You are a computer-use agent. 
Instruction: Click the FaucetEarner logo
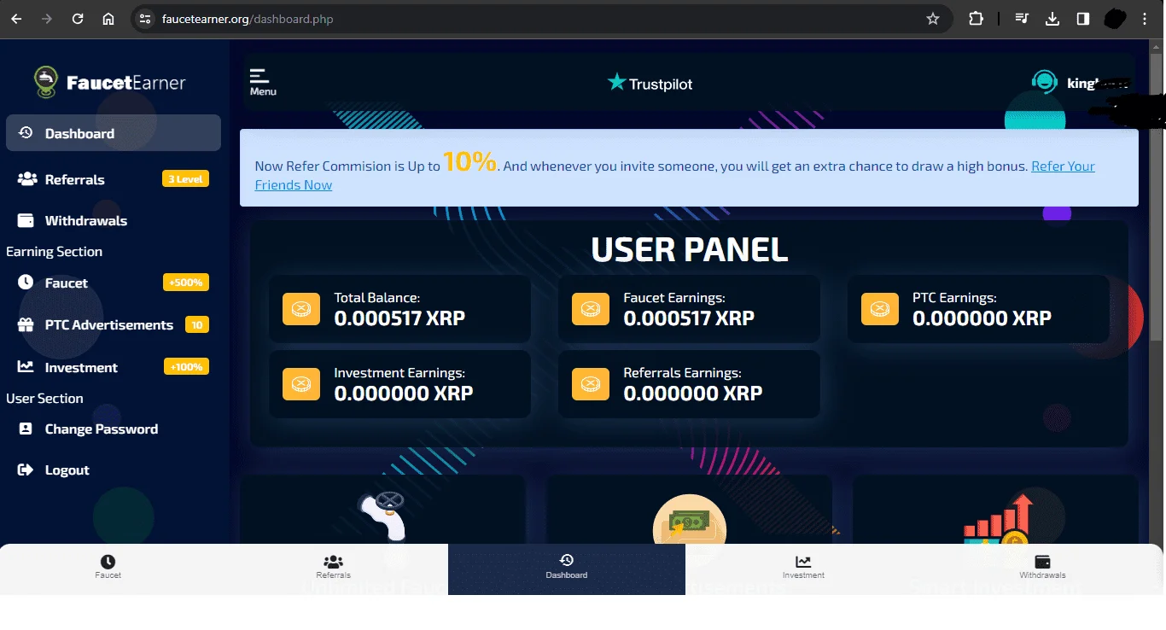(x=110, y=82)
